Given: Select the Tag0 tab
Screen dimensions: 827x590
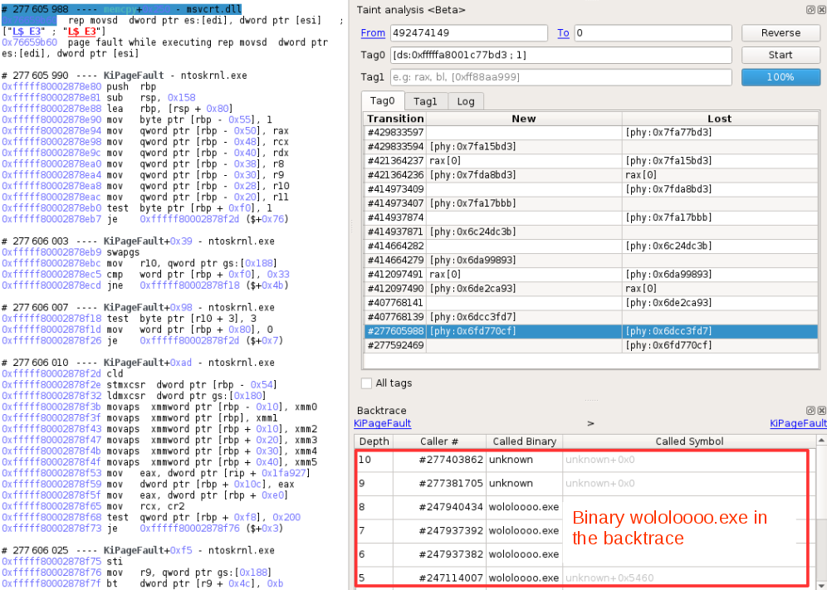Looking at the screenshot, I should [x=383, y=101].
